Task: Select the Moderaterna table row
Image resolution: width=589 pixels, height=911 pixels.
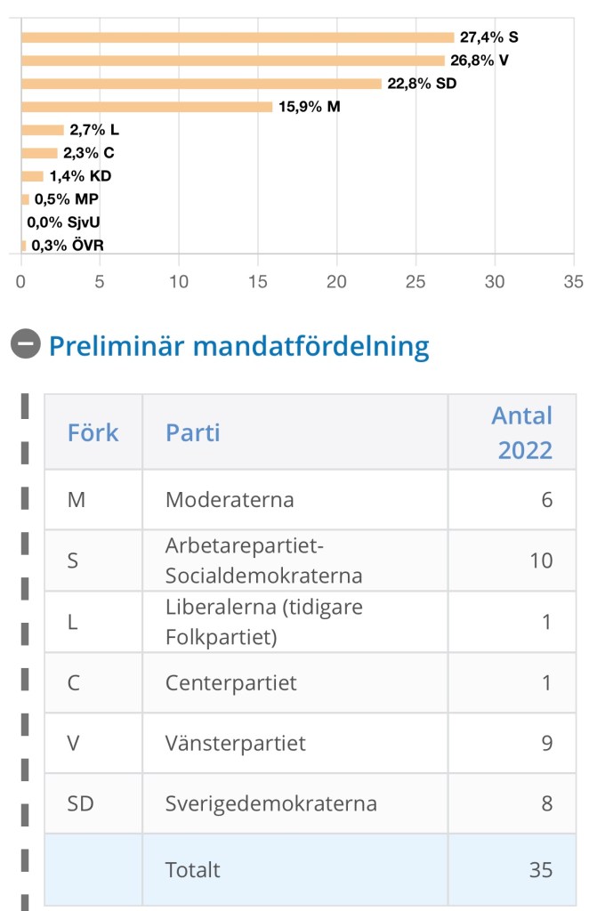Action: pos(311,500)
